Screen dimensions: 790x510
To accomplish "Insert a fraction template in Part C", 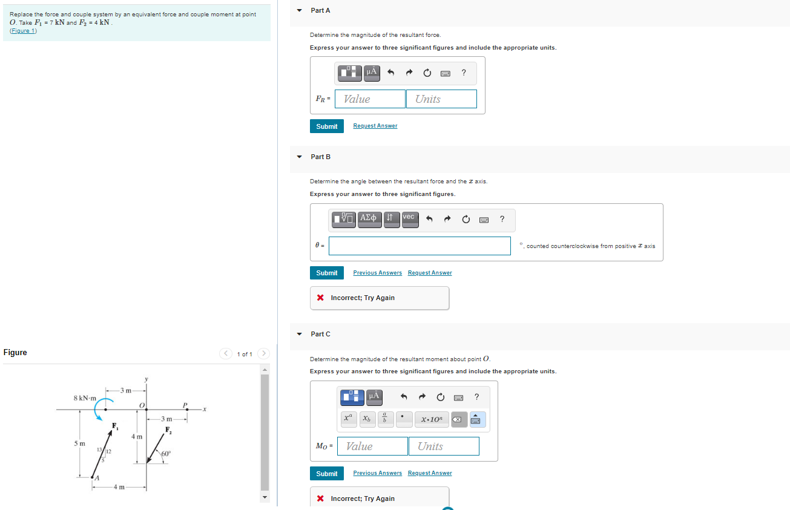I will (385, 419).
